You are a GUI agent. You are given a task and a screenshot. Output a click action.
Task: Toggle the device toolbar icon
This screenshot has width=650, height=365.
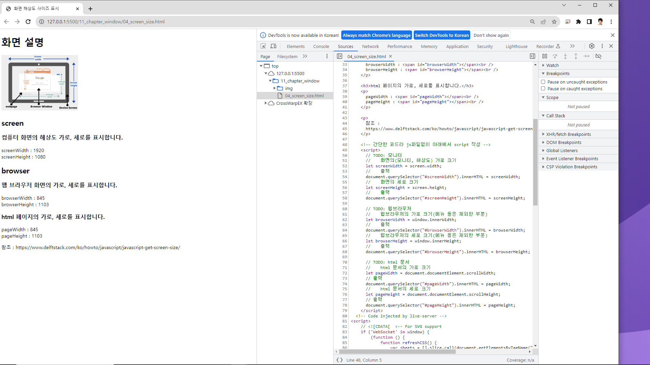point(273,46)
